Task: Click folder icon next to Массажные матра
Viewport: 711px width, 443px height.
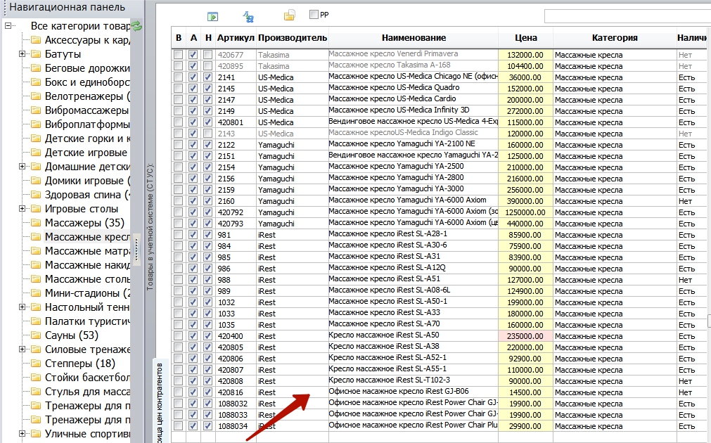Action: coord(36,251)
